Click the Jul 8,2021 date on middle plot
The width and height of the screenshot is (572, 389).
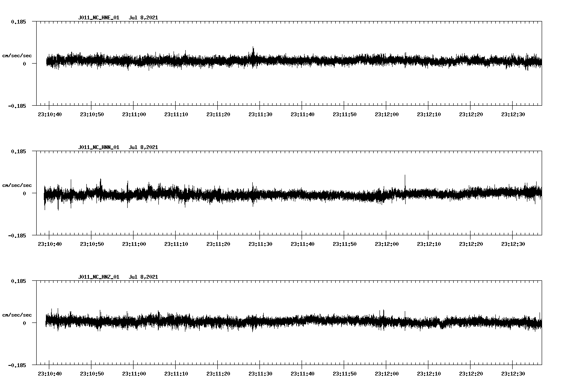tap(144, 147)
